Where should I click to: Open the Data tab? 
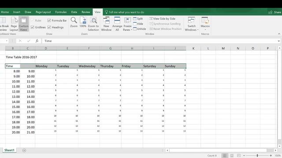[x=74, y=12]
